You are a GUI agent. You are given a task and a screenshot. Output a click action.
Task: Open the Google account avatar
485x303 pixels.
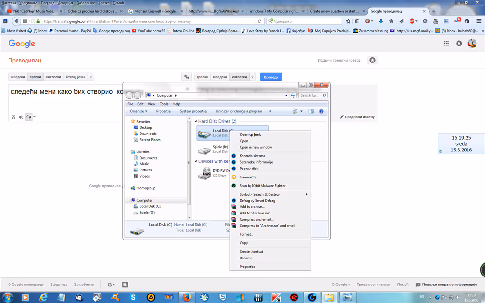pyautogui.click(x=472, y=44)
